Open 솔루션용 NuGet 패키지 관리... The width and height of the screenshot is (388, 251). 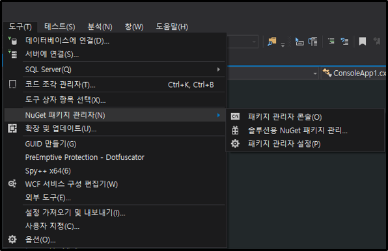pos(305,131)
